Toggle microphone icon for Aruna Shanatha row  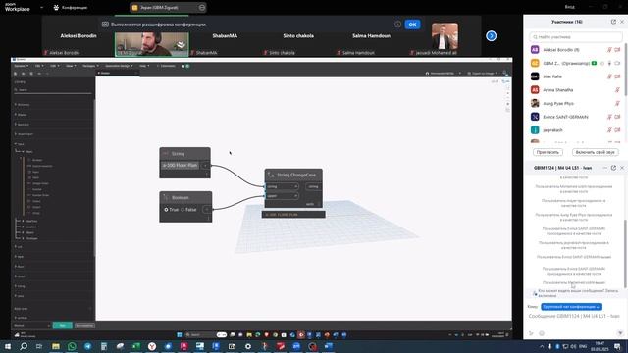coord(617,90)
